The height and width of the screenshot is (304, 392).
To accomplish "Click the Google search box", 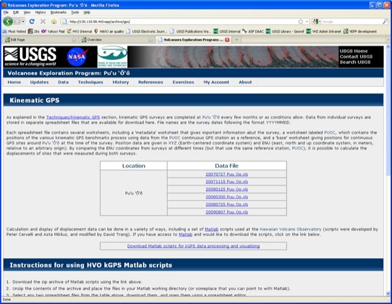I will point(352,22).
